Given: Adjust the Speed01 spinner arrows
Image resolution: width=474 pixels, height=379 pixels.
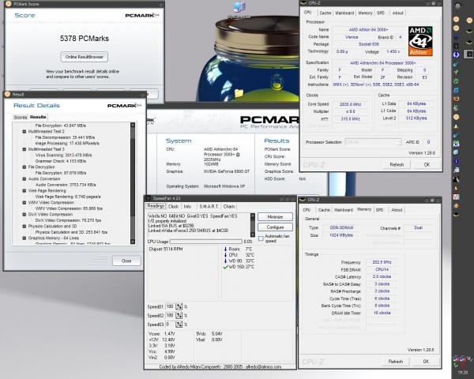Looking at the screenshot, I should click(x=179, y=307).
